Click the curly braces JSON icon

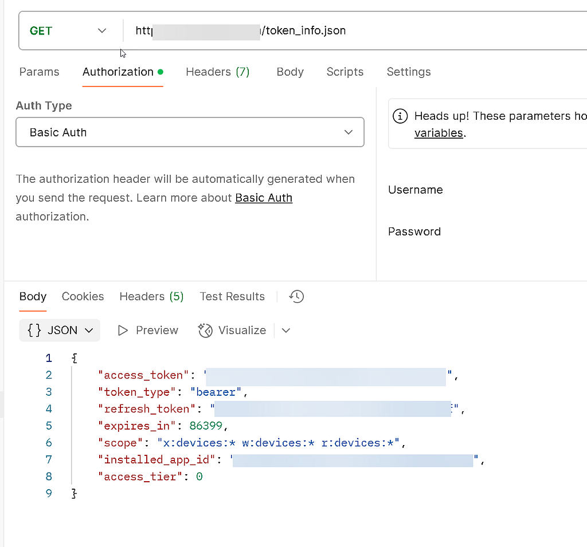pyautogui.click(x=34, y=330)
